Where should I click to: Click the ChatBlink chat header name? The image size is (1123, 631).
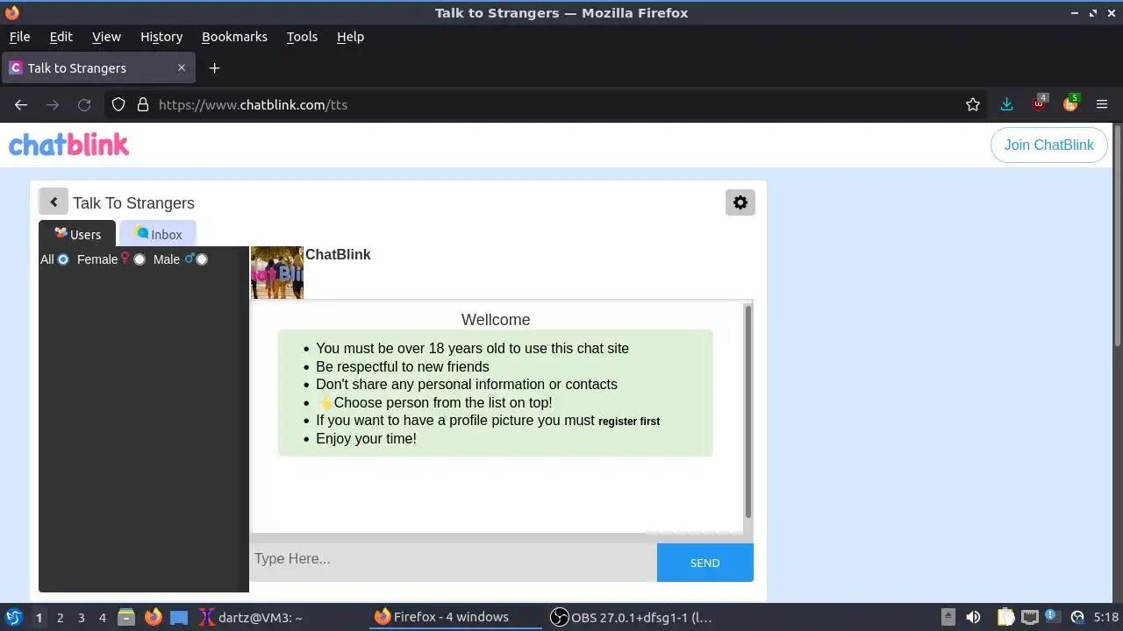[338, 254]
